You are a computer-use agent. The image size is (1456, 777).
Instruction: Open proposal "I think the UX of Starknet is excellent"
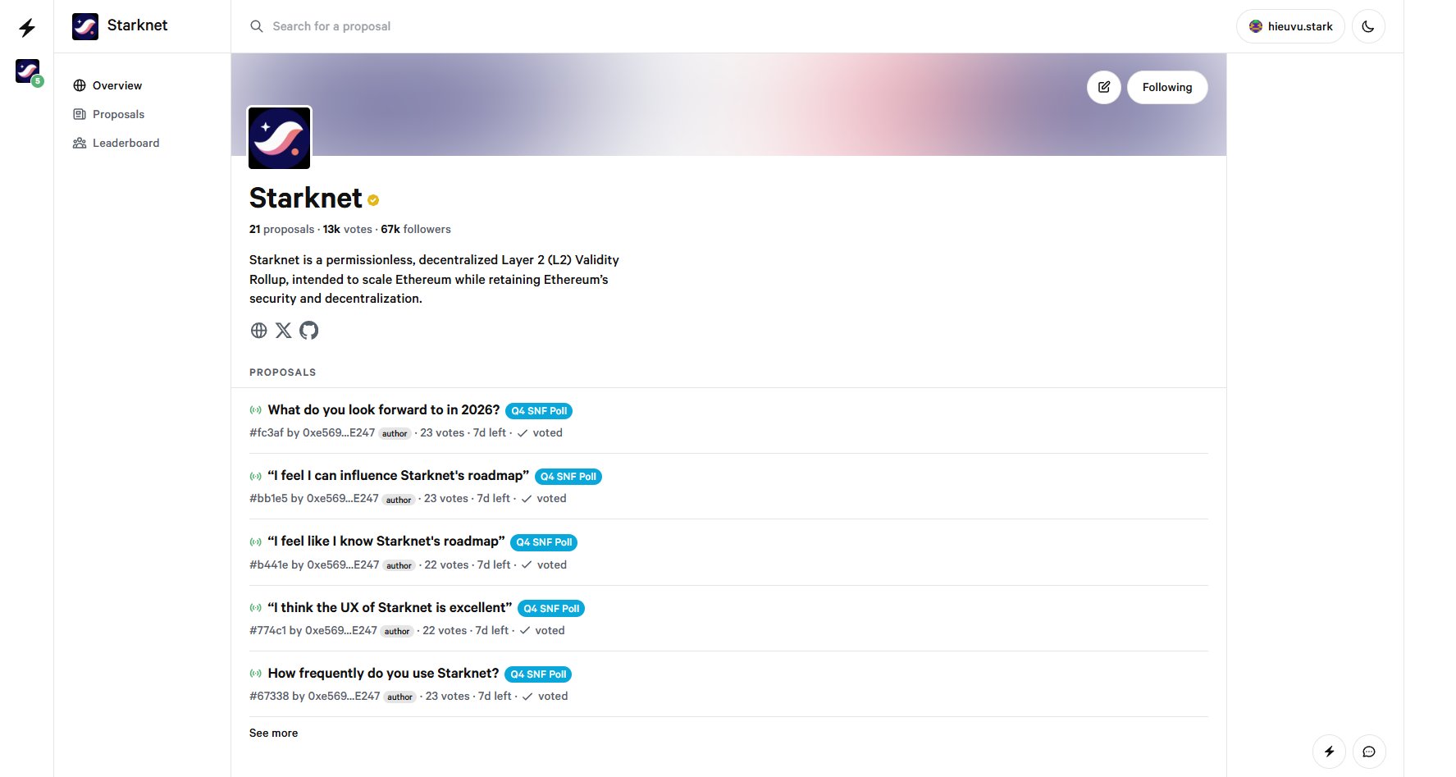(x=390, y=607)
